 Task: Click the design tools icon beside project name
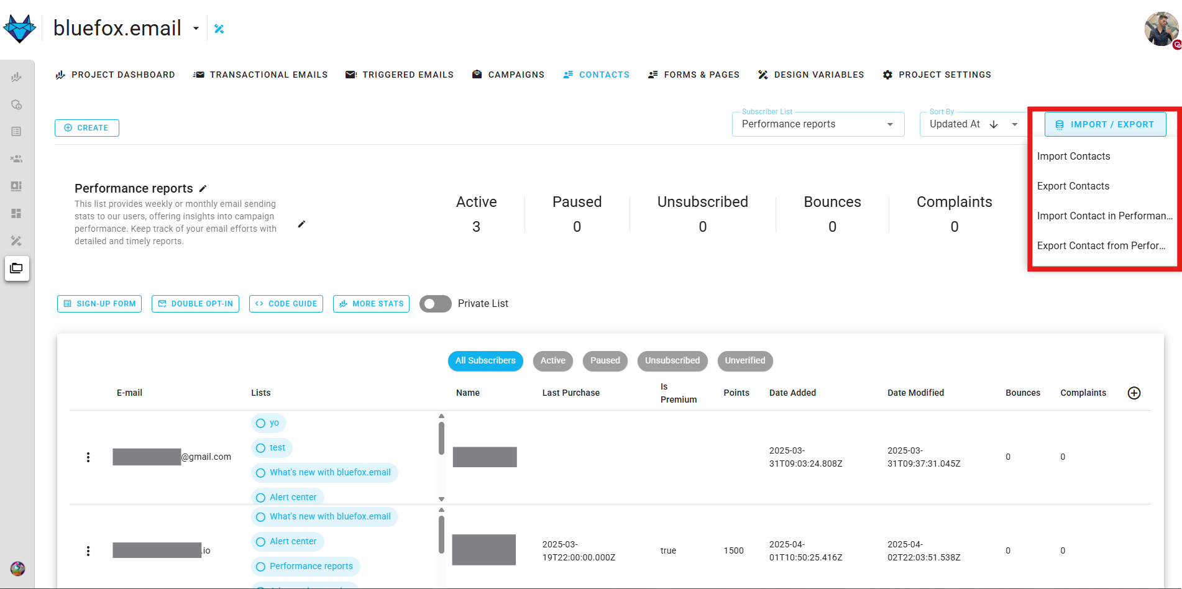click(219, 29)
